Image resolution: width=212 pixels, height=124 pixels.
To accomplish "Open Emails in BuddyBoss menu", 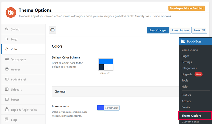I will (x=185, y=107).
